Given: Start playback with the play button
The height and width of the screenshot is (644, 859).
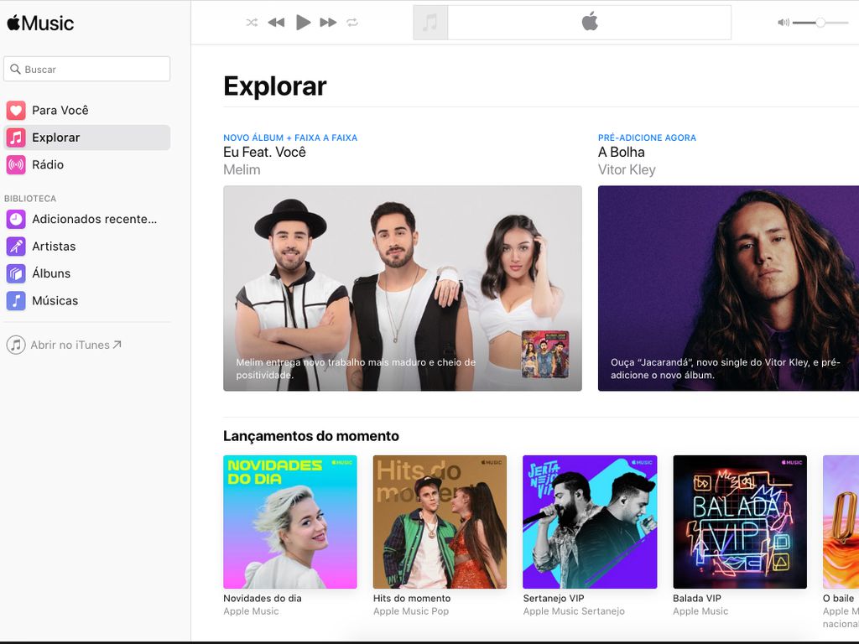Looking at the screenshot, I should pos(303,23).
